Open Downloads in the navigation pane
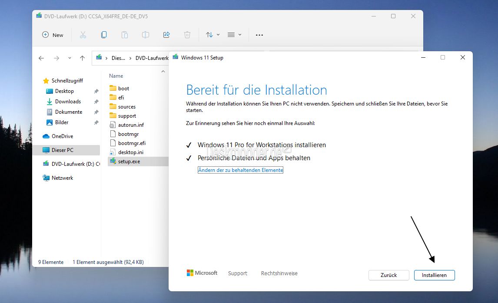 pos(68,102)
